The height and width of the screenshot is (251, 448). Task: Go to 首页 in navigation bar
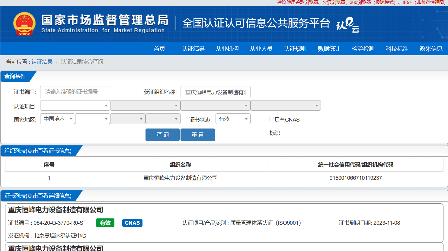tap(159, 49)
